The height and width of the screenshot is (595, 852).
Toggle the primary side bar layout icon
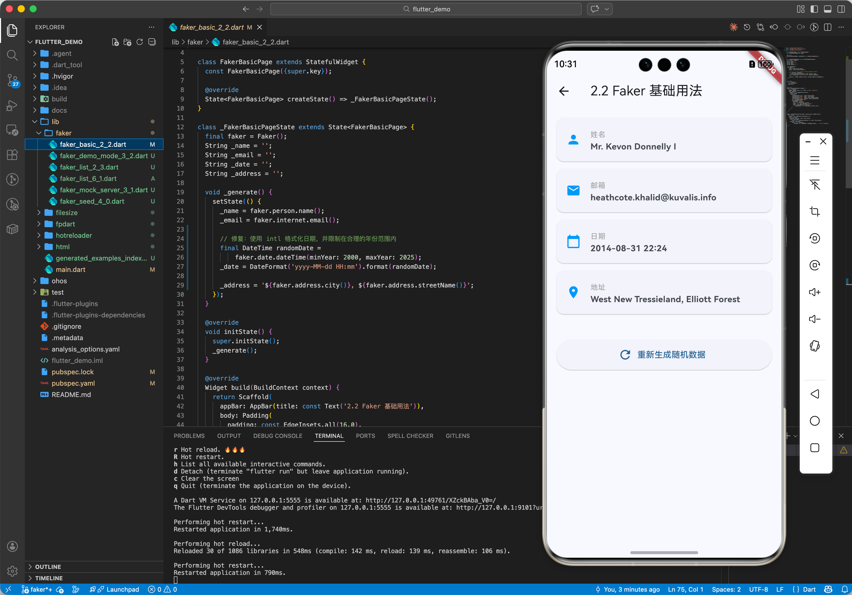point(814,9)
